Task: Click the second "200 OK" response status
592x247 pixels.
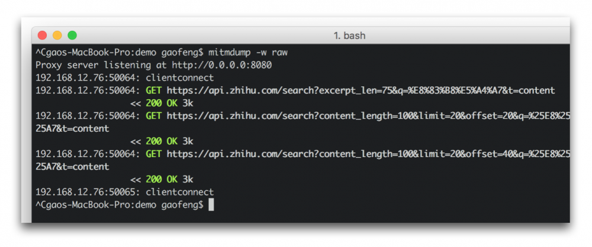Action: [162, 141]
